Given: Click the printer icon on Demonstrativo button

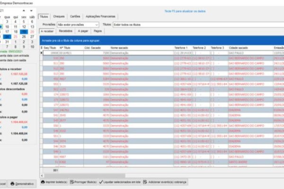Looking at the screenshot, I should click(x=13, y=183).
